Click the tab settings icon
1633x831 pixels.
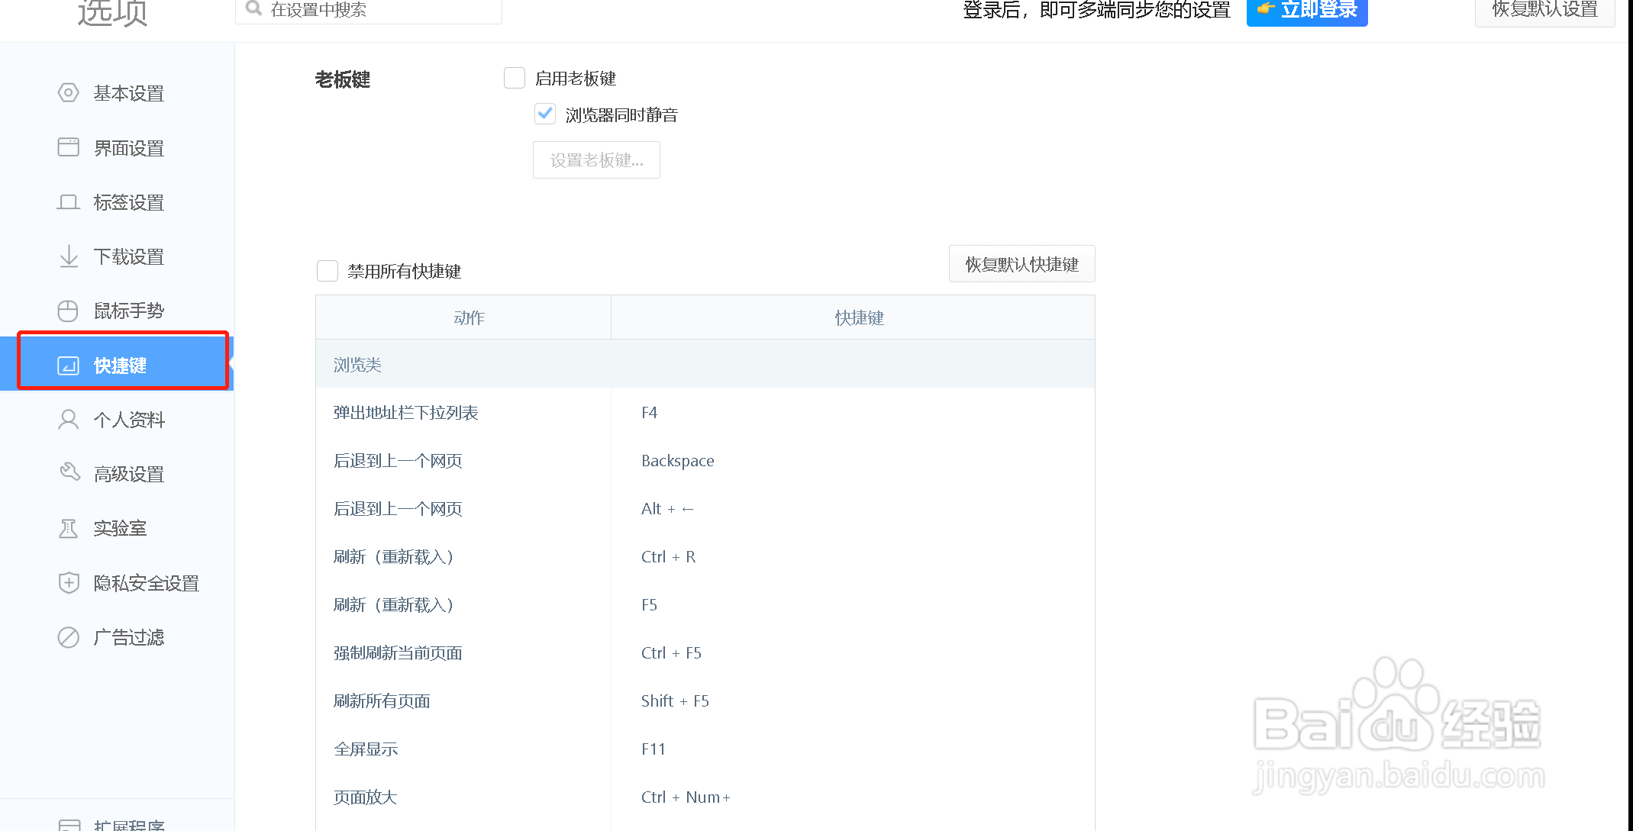(x=69, y=202)
